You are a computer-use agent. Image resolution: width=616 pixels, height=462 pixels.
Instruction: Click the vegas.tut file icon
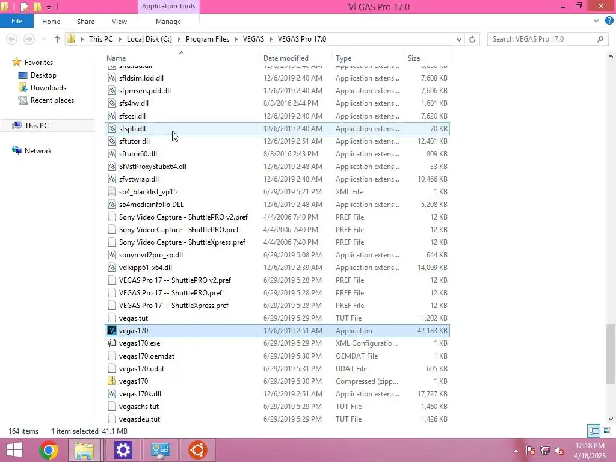[x=112, y=318]
